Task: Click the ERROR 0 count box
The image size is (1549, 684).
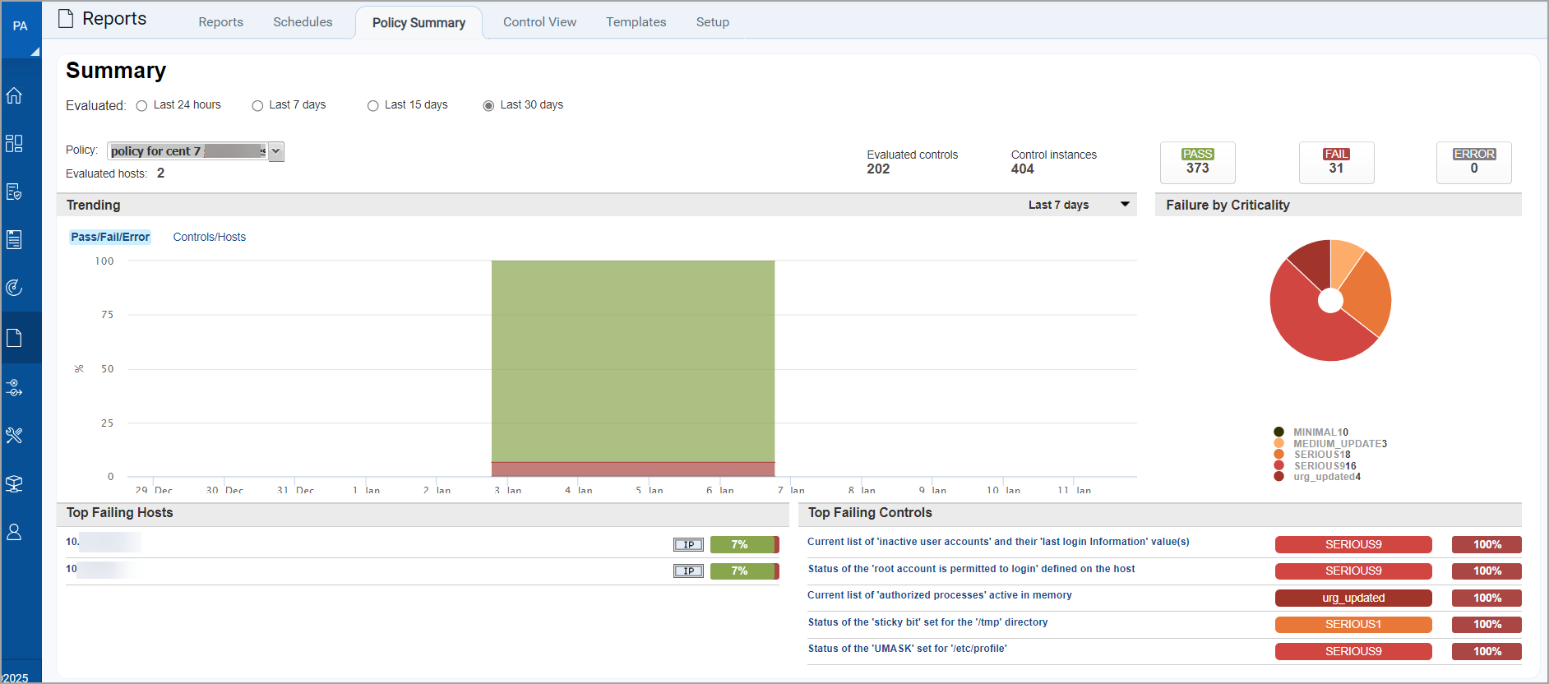Action: click(x=1473, y=162)
